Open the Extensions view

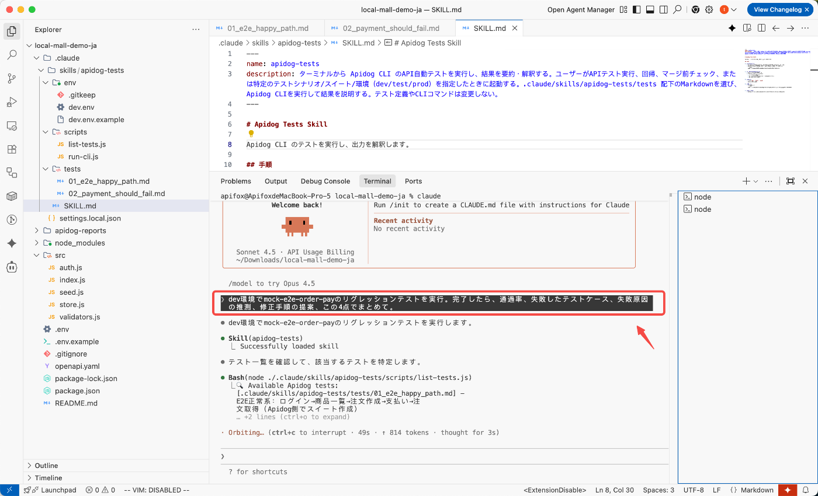pos(12,149)
